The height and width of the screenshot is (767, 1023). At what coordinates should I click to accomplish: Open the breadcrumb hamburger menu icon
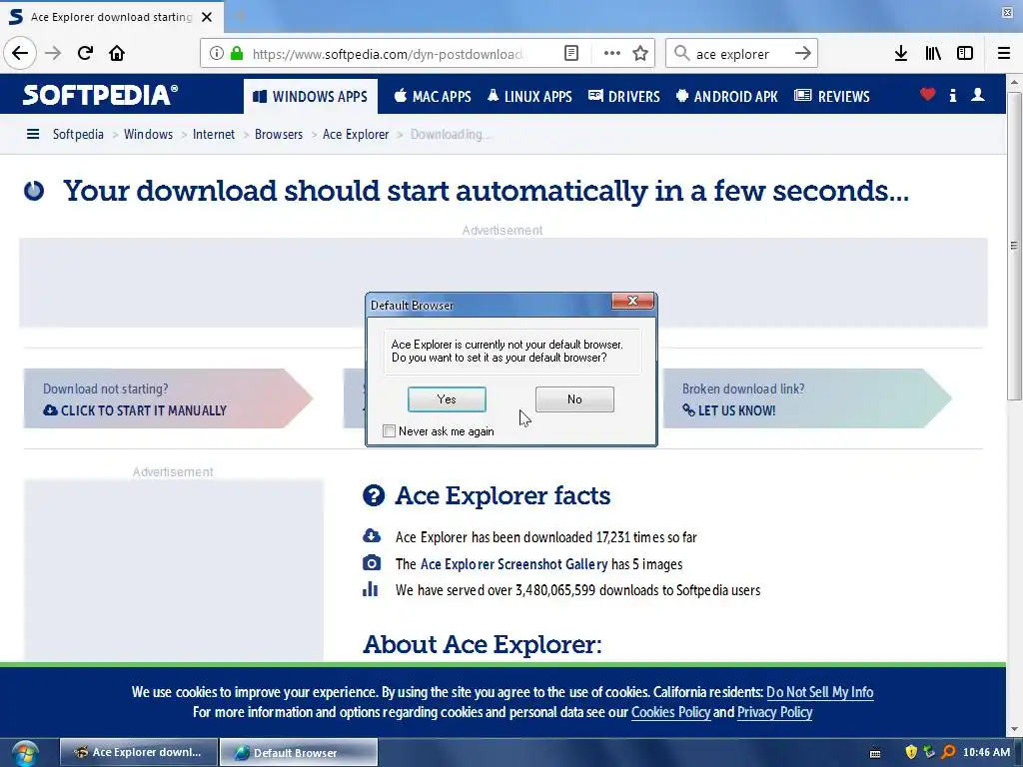33,135
